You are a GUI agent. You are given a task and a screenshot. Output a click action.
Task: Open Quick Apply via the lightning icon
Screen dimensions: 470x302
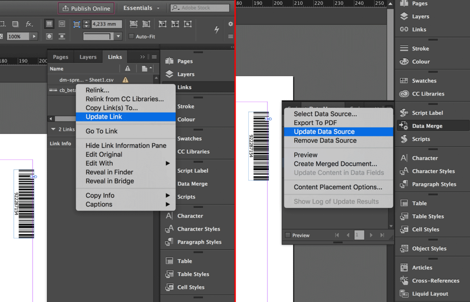217,29
